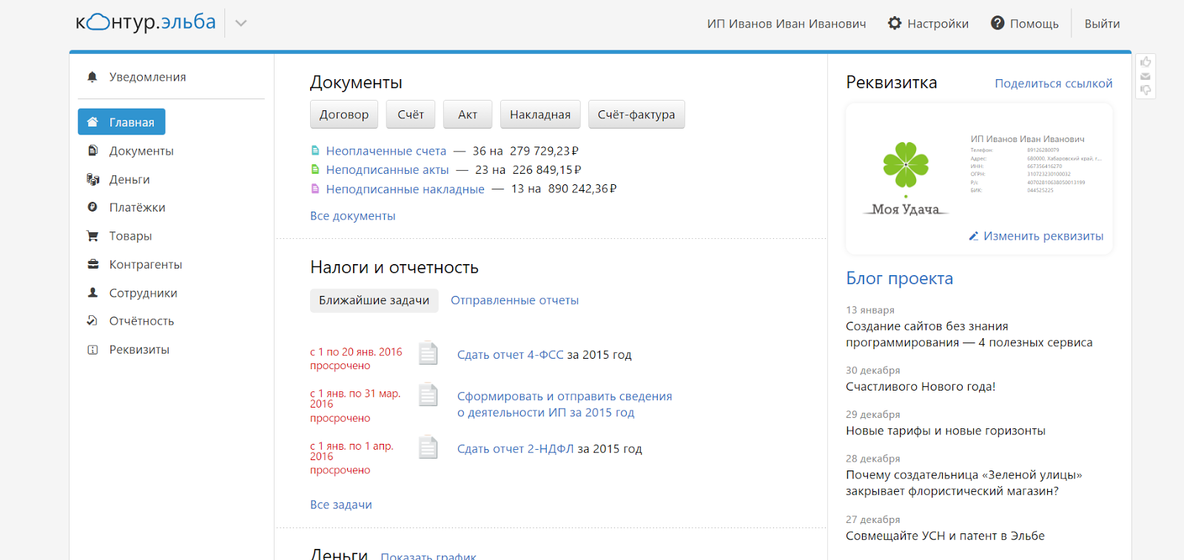This screenshot has width=1184, height=560.
Task: Open Сотрудники via the person icon
Action: point(92,293)
